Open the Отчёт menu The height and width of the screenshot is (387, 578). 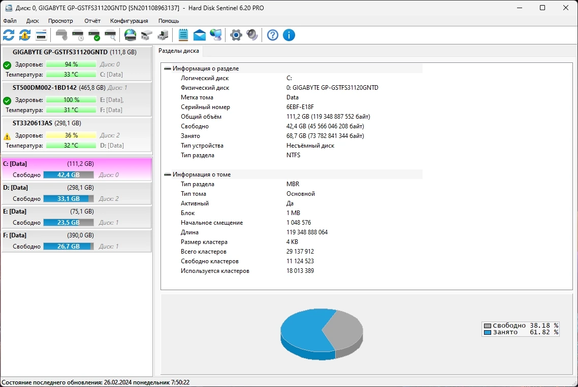tap(92, 21)
